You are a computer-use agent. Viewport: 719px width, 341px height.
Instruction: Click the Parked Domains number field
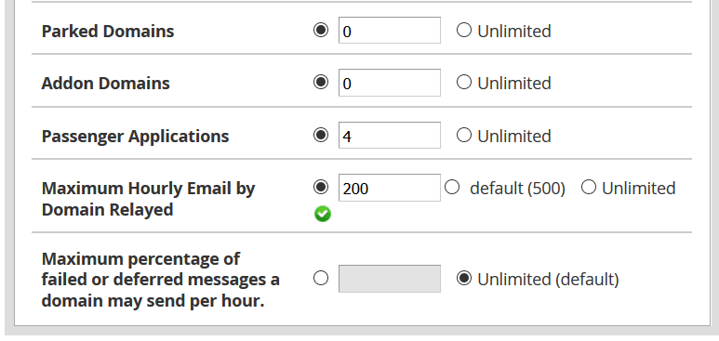click(390, 31)
